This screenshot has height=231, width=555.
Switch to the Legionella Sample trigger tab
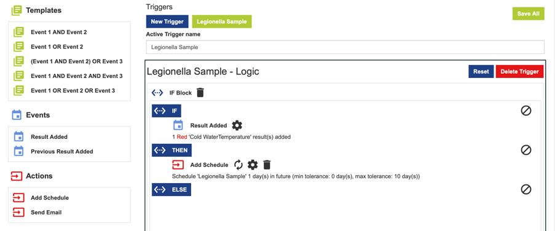coord(222,22)
